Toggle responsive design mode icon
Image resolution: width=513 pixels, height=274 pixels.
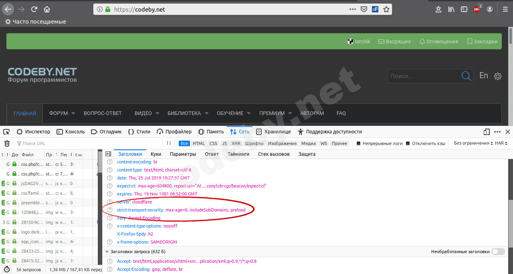[x=487, y=132]
